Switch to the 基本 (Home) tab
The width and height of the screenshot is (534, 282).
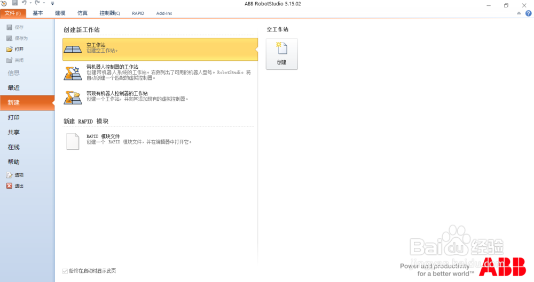pos(38,13)
